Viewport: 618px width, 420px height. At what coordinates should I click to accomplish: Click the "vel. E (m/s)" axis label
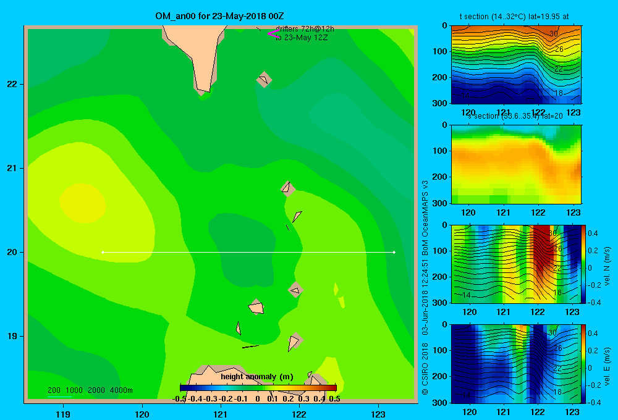607,366
